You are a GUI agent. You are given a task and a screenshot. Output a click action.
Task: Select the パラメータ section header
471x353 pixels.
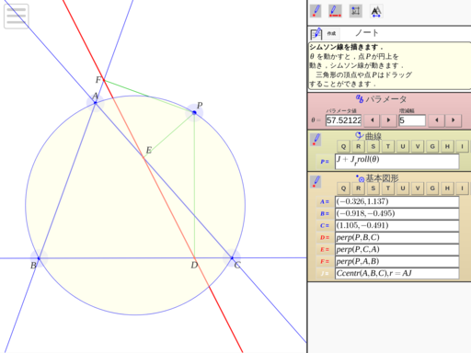pyautogui.click(x=381, y=99)
